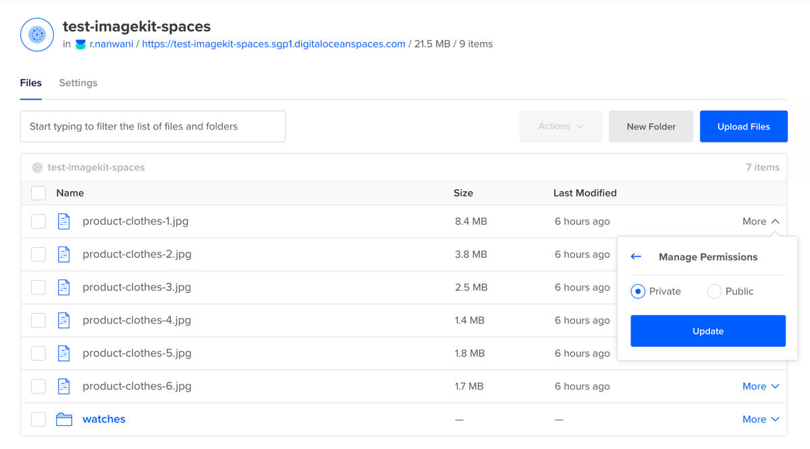Open the digitaloceanspaces.com endpoint URL link
The height and width of the screenshot is (449, 810).
[x=273, y=45]
